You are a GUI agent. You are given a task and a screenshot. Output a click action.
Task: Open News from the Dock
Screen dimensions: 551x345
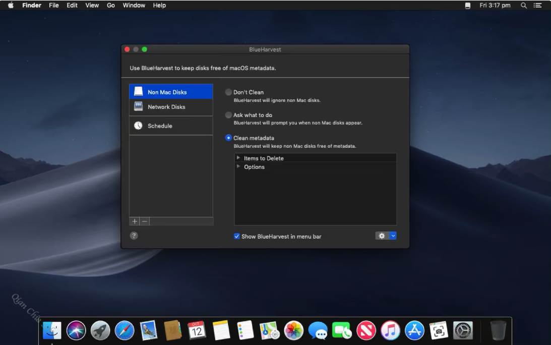[x=366, y=330]
